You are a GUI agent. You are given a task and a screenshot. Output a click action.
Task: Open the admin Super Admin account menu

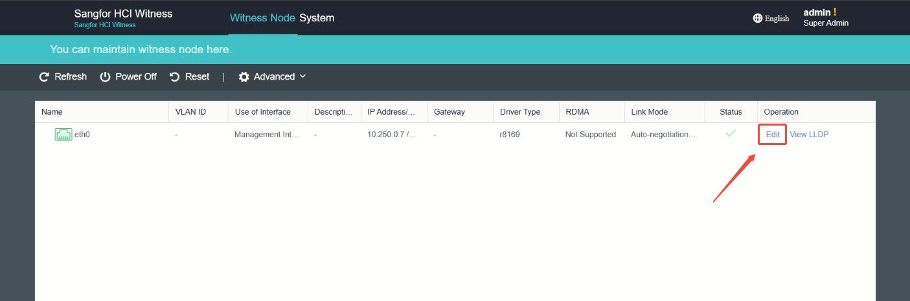[826, 17]
